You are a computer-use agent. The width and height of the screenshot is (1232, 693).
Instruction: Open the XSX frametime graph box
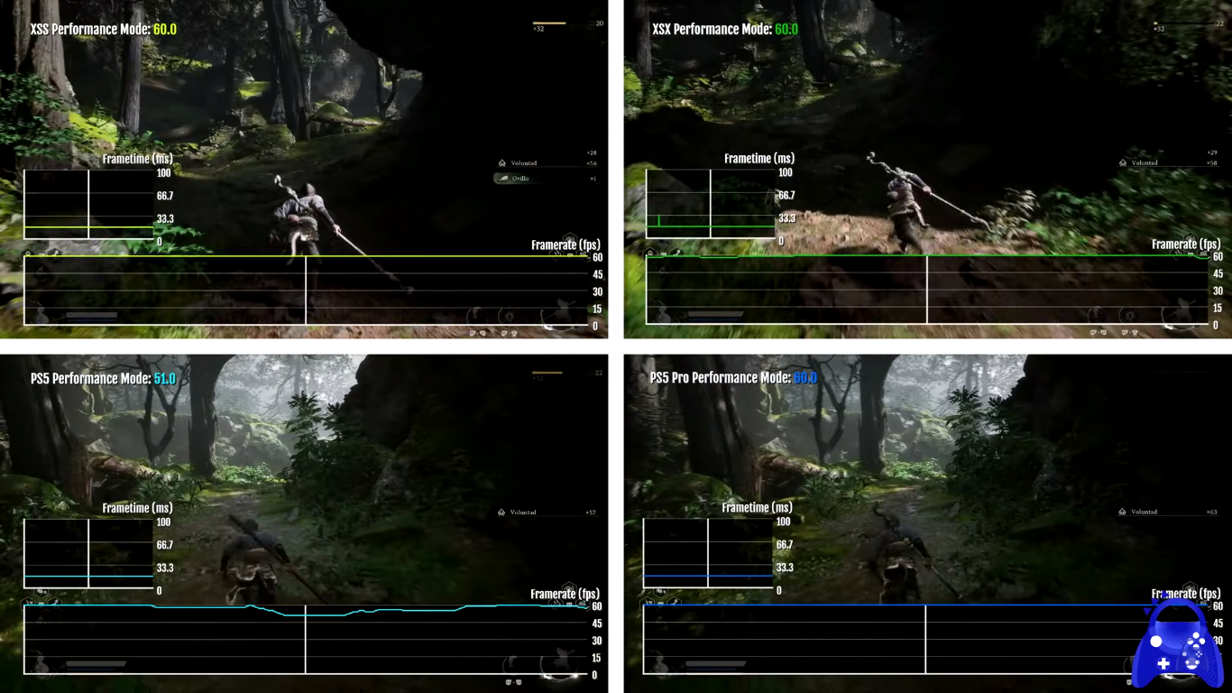[x=711, y=205]
